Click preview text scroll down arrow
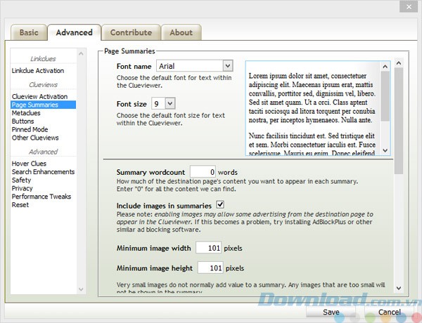This screenshot has height=323, width=422. [x=385, y=150]
